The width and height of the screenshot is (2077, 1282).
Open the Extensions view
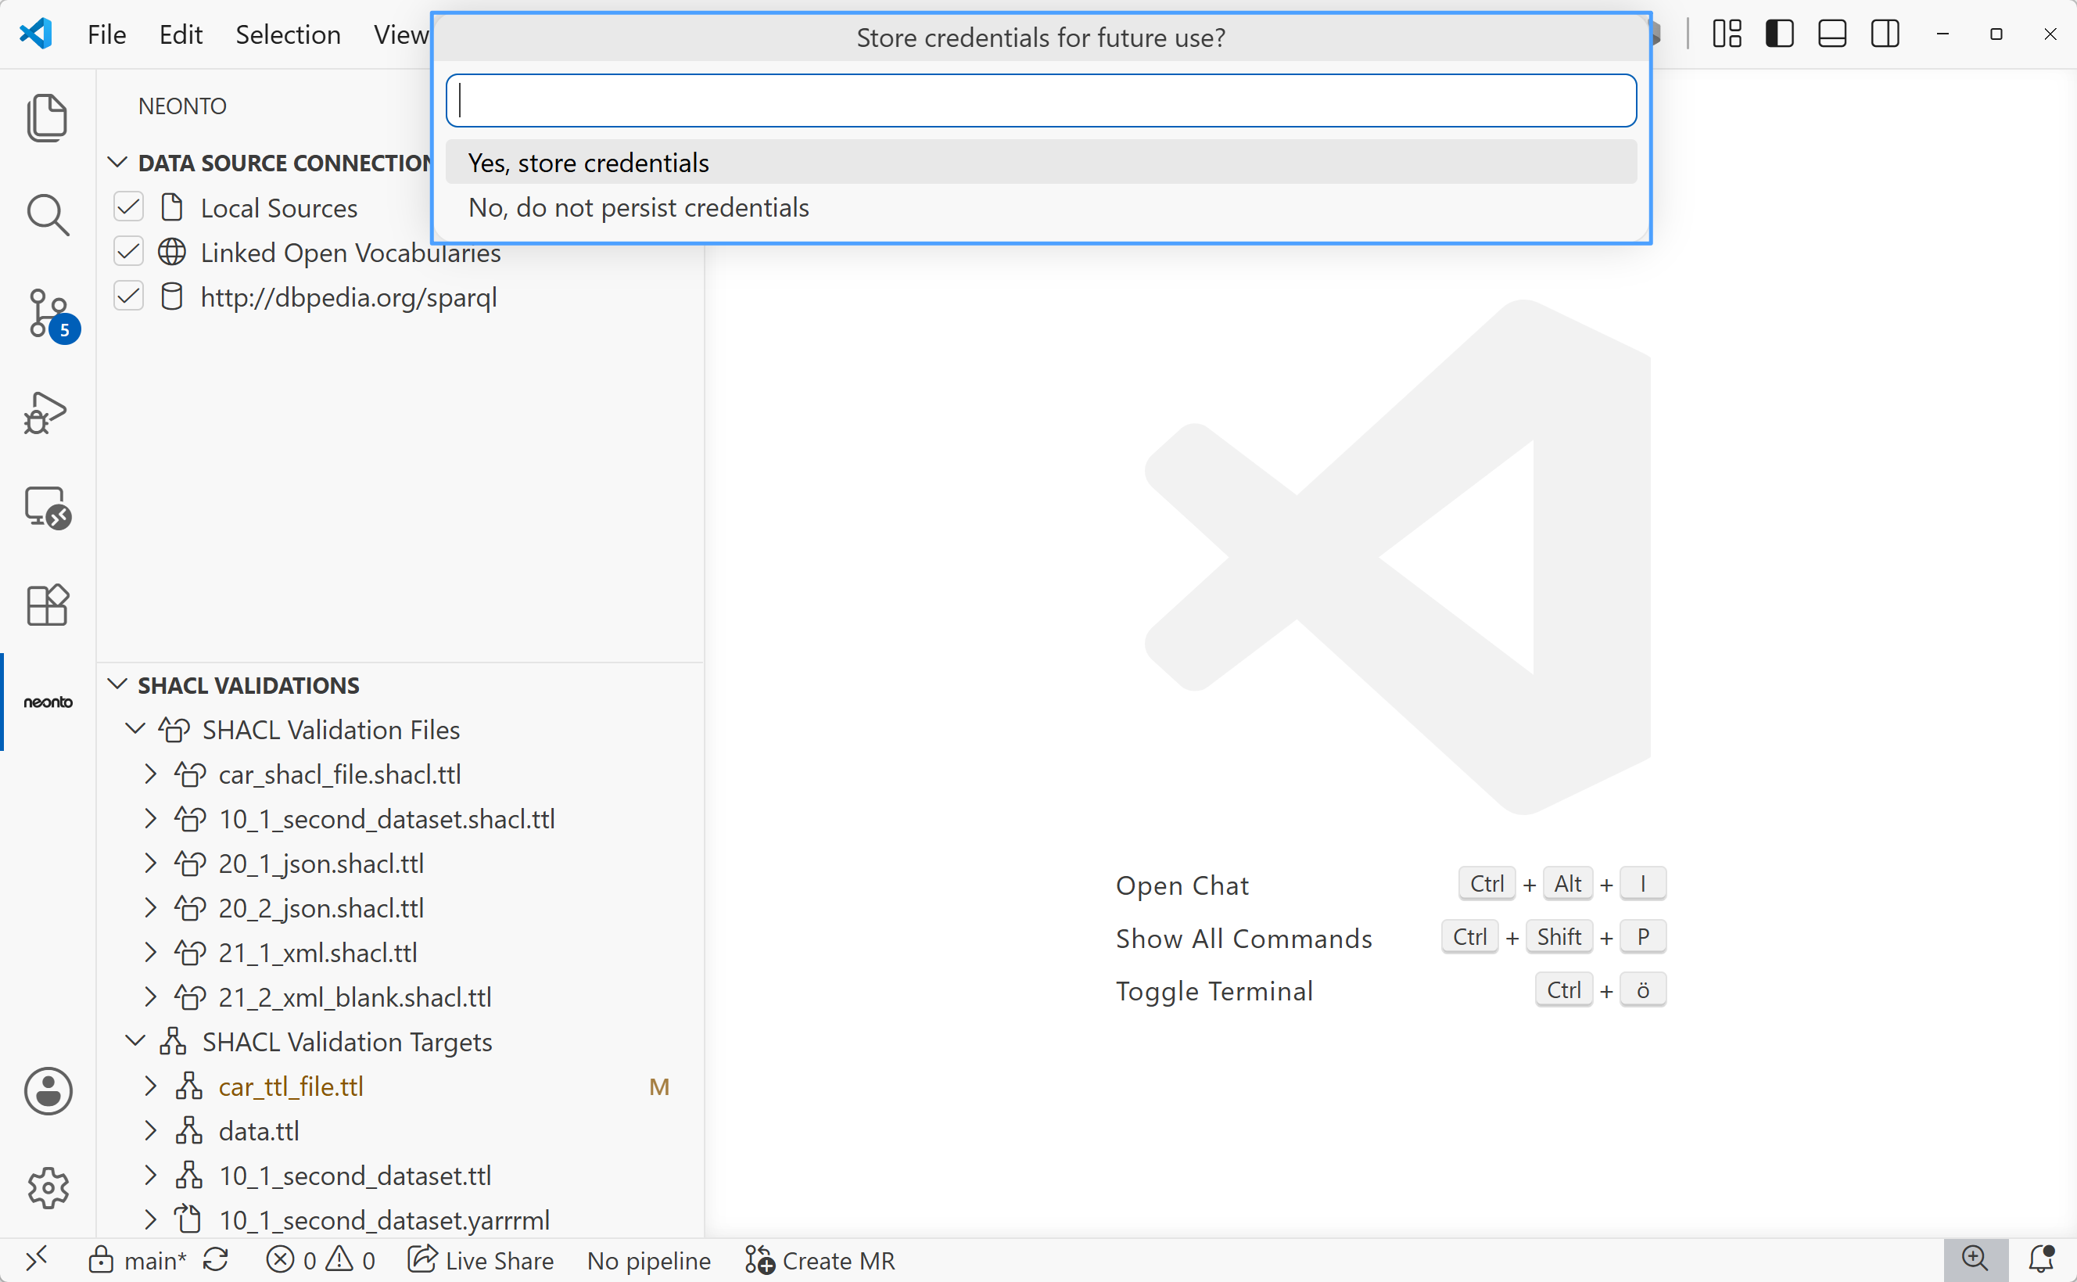pyautogui.click(x=48, y=605)
